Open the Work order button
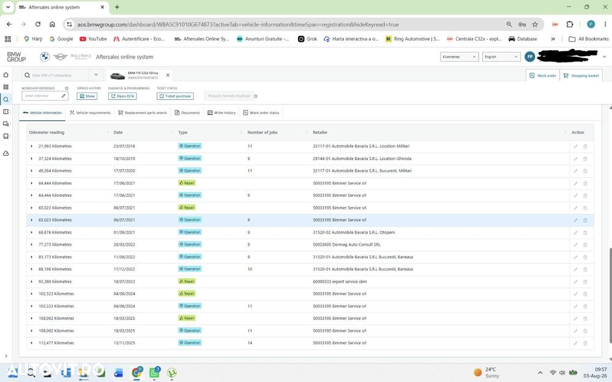 coord(543,76)
